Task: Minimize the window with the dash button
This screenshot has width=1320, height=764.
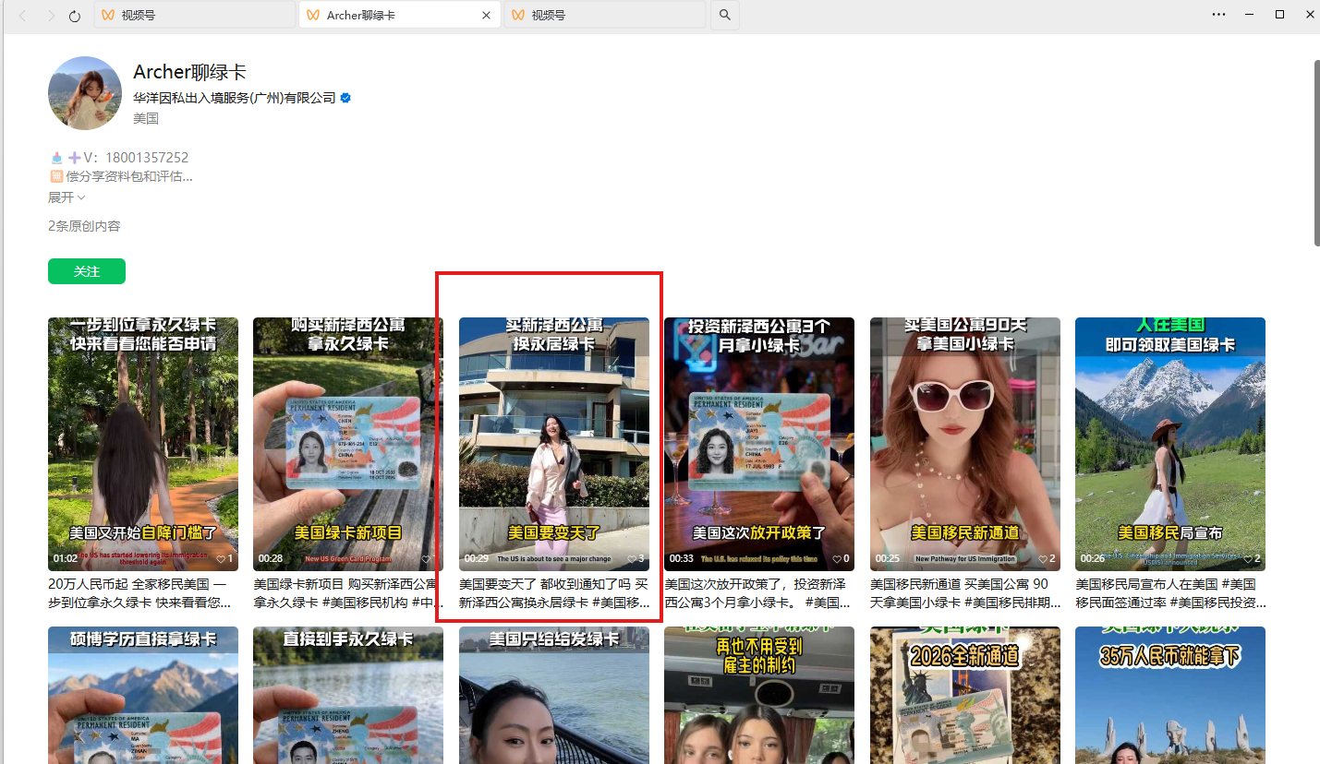Action: (1250, 15)
